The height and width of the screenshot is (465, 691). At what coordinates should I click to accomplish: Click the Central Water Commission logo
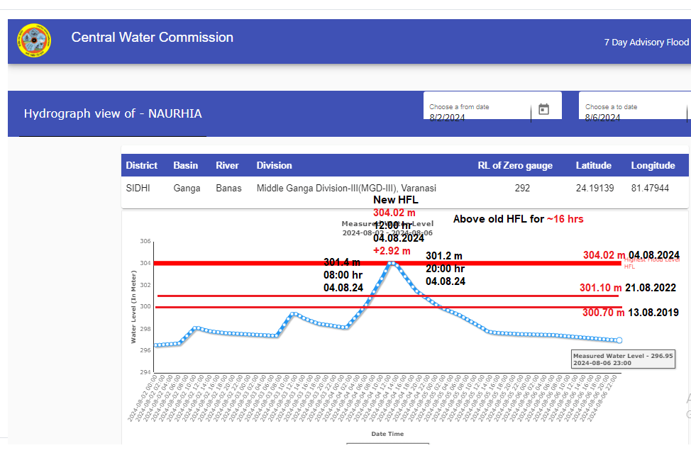tap(34, 41)
